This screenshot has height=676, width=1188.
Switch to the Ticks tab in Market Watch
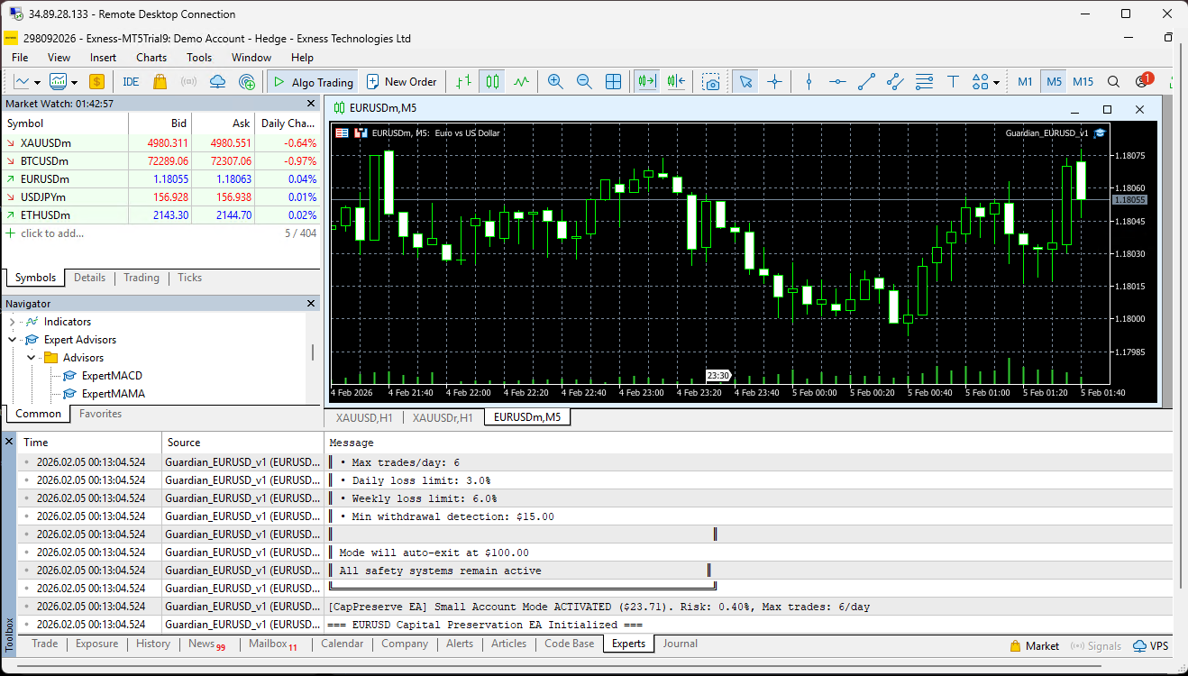190,278
